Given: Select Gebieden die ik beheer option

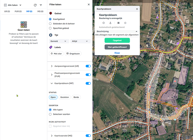Looking at the screenshot, I should 50,23.
